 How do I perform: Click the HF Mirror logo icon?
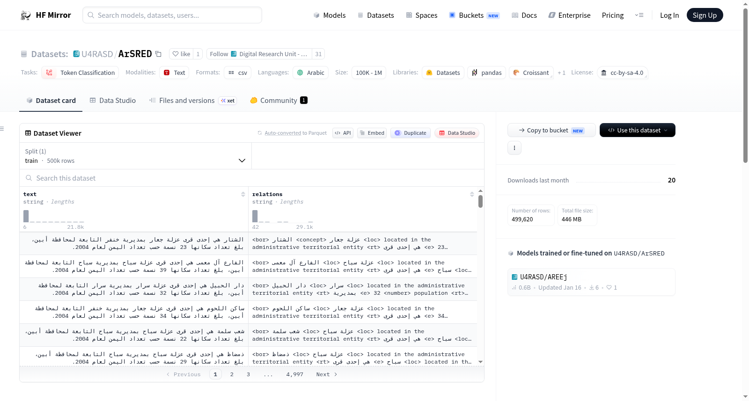click(26, 15)
